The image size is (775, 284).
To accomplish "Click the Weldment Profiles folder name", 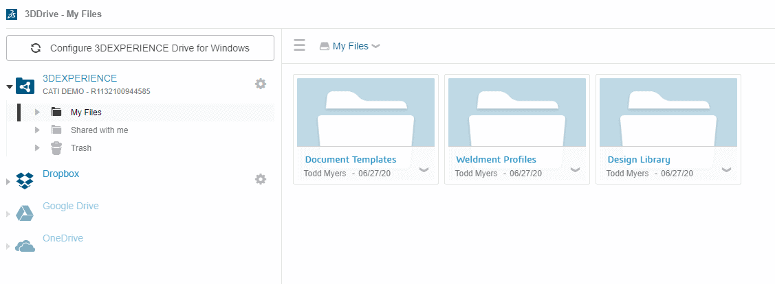I will coord(496,159).
